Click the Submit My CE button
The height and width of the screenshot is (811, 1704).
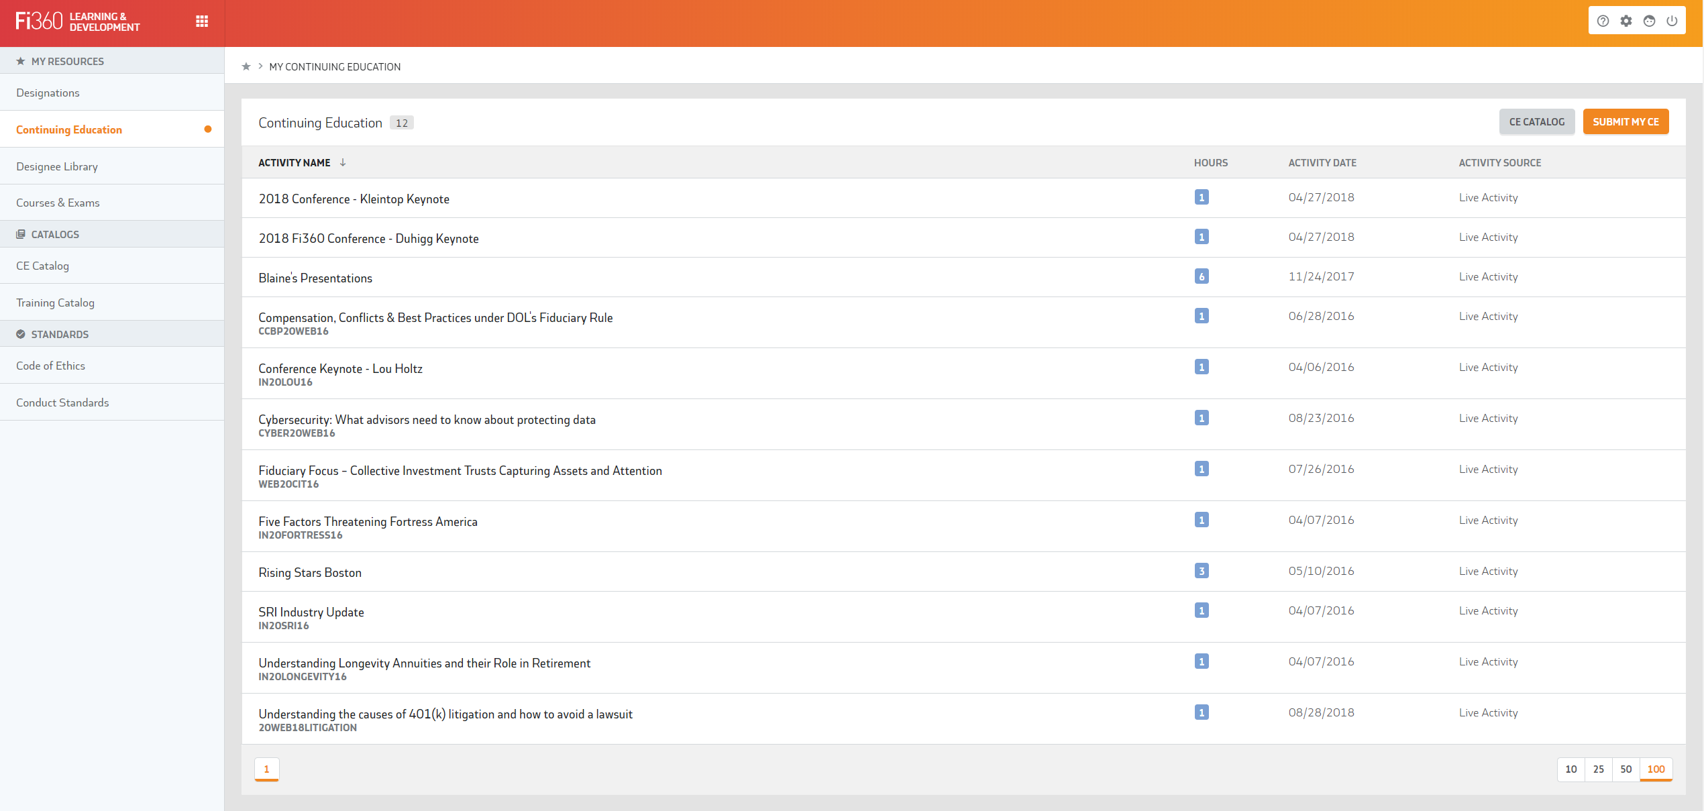[x=1625, y=121]
